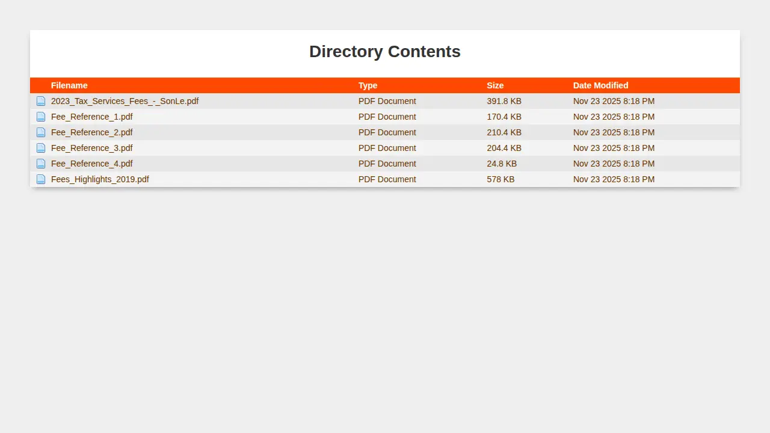Sort by the Size column header

[495, 85]
